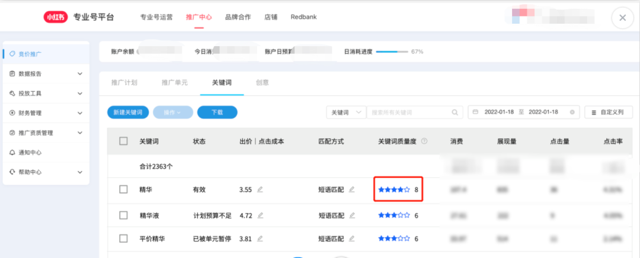Image resolution: width=640 pixels, height=258 pixels.
Task: Open the 关键词 search type dropdown
Action: 346,112
